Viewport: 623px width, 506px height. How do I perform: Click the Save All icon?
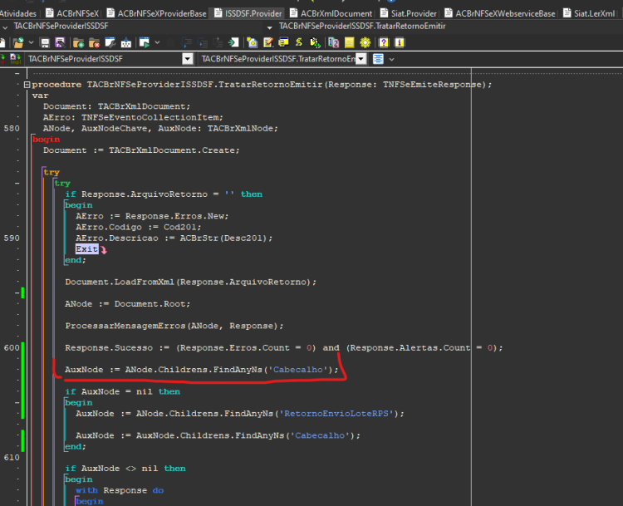click(x=60, y=42)
